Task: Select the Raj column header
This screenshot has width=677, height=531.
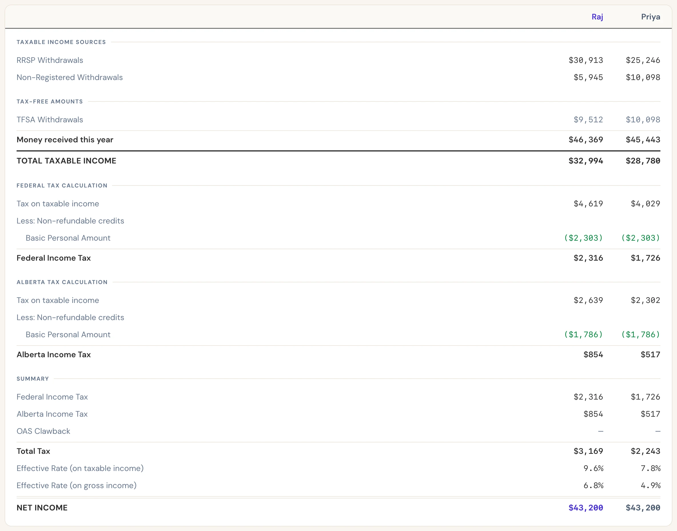Action: click(597, 17)
